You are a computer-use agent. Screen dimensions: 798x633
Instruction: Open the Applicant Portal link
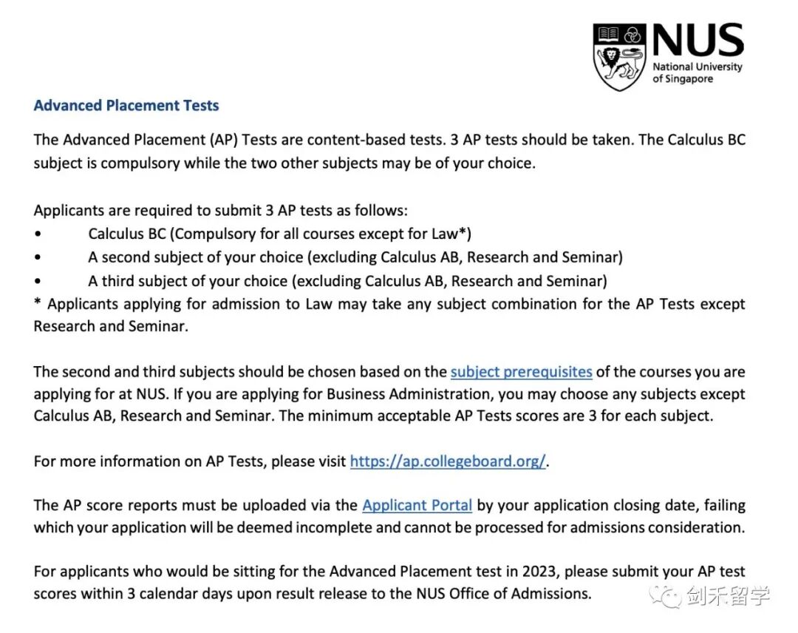[417, 505]
